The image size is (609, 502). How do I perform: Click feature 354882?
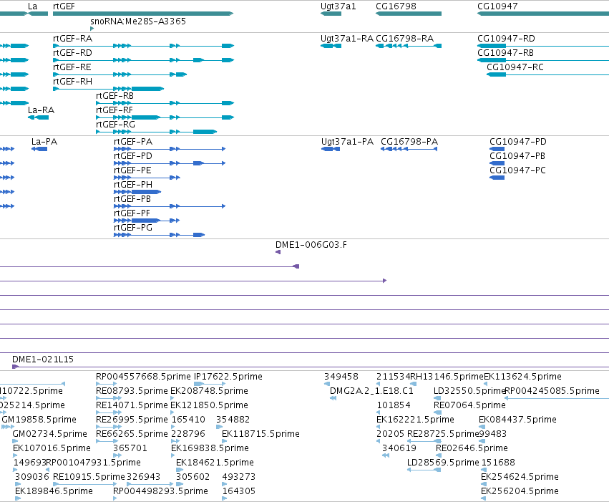tap(219, 427)
